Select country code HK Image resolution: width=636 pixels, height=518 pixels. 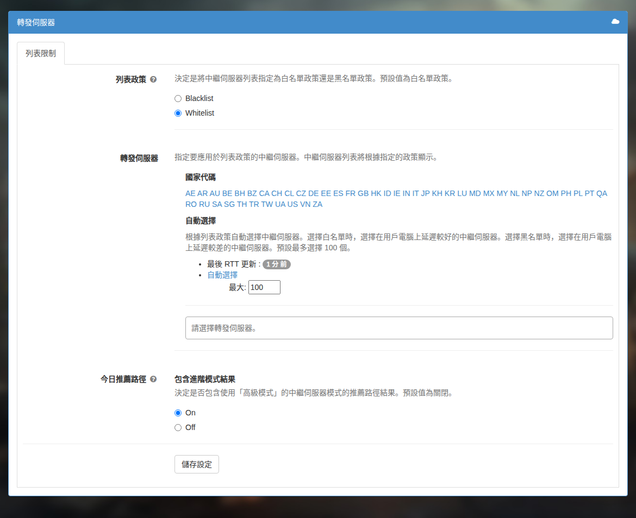tap(376, 193)
